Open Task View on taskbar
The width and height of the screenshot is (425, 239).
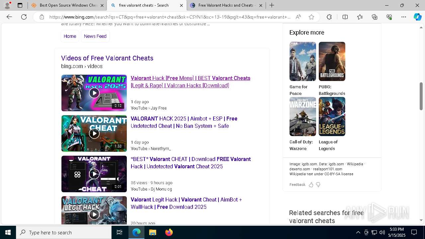point(120,232)
